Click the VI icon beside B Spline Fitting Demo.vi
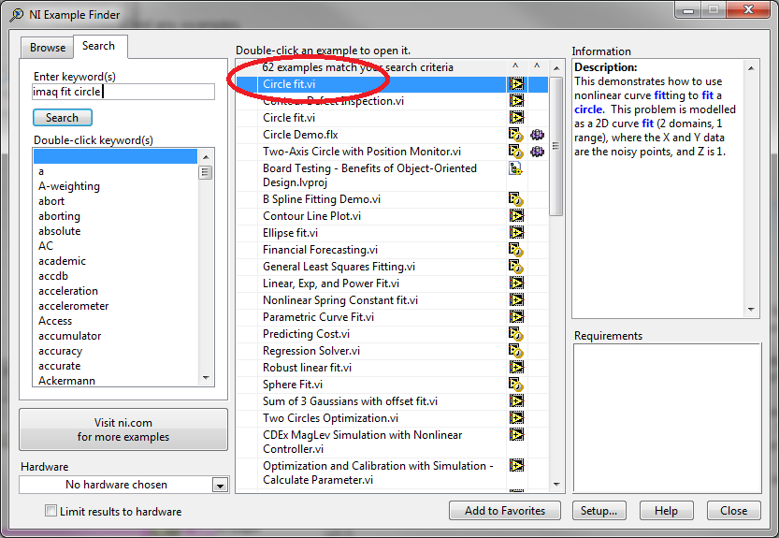Image resolution: width=779 pixels, height=538 pixels. coord(516,199)
